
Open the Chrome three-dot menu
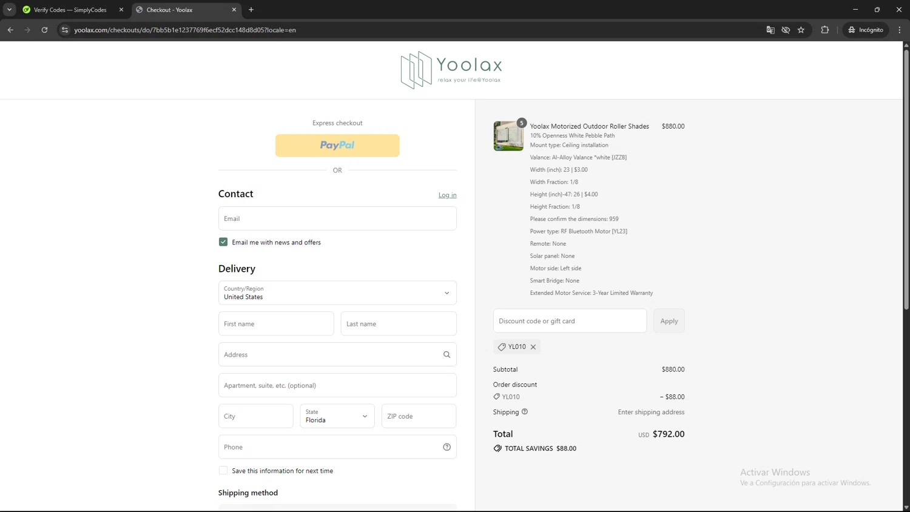[x=900, y=30]
